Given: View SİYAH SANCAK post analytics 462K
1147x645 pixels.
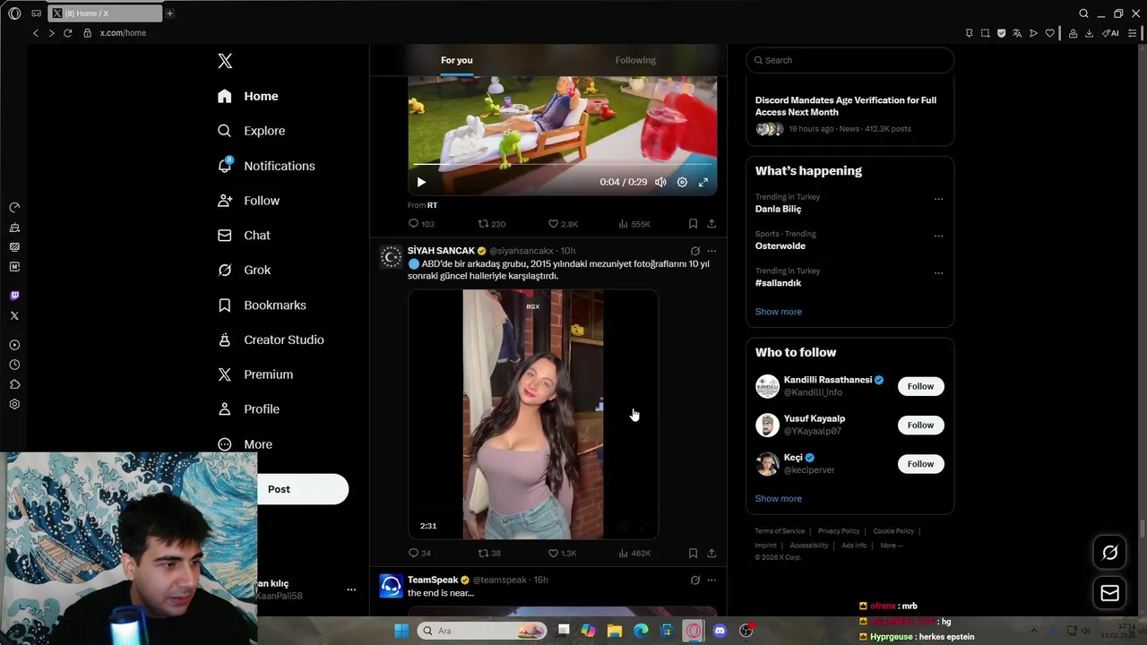Looking at the screenshot, I should point(634,554).
